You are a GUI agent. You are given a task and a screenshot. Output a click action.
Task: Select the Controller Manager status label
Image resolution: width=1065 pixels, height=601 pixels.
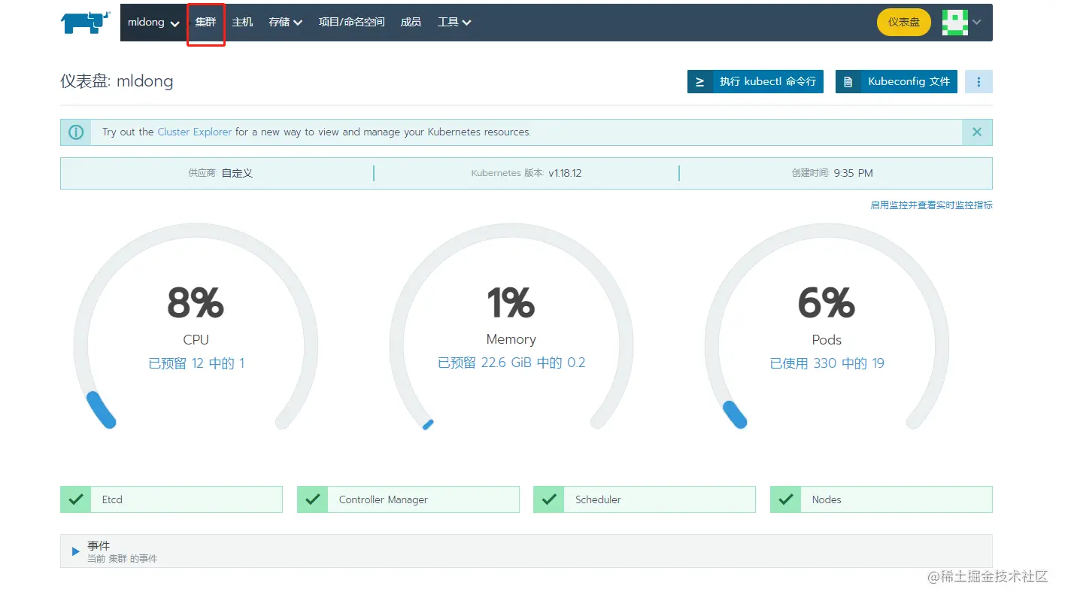(384, 499)
